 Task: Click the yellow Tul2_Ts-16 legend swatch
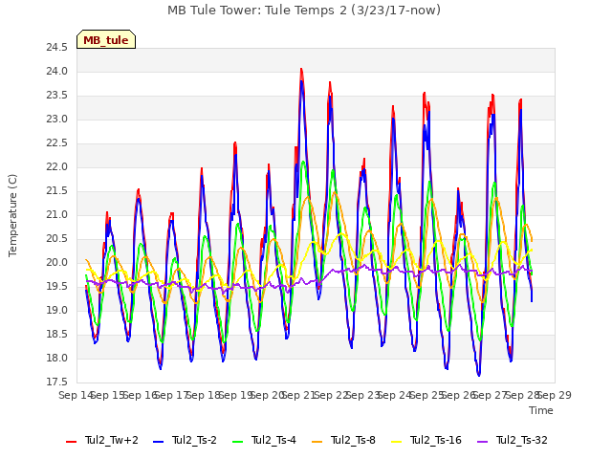pyautogui.click(x=396, y=442)
